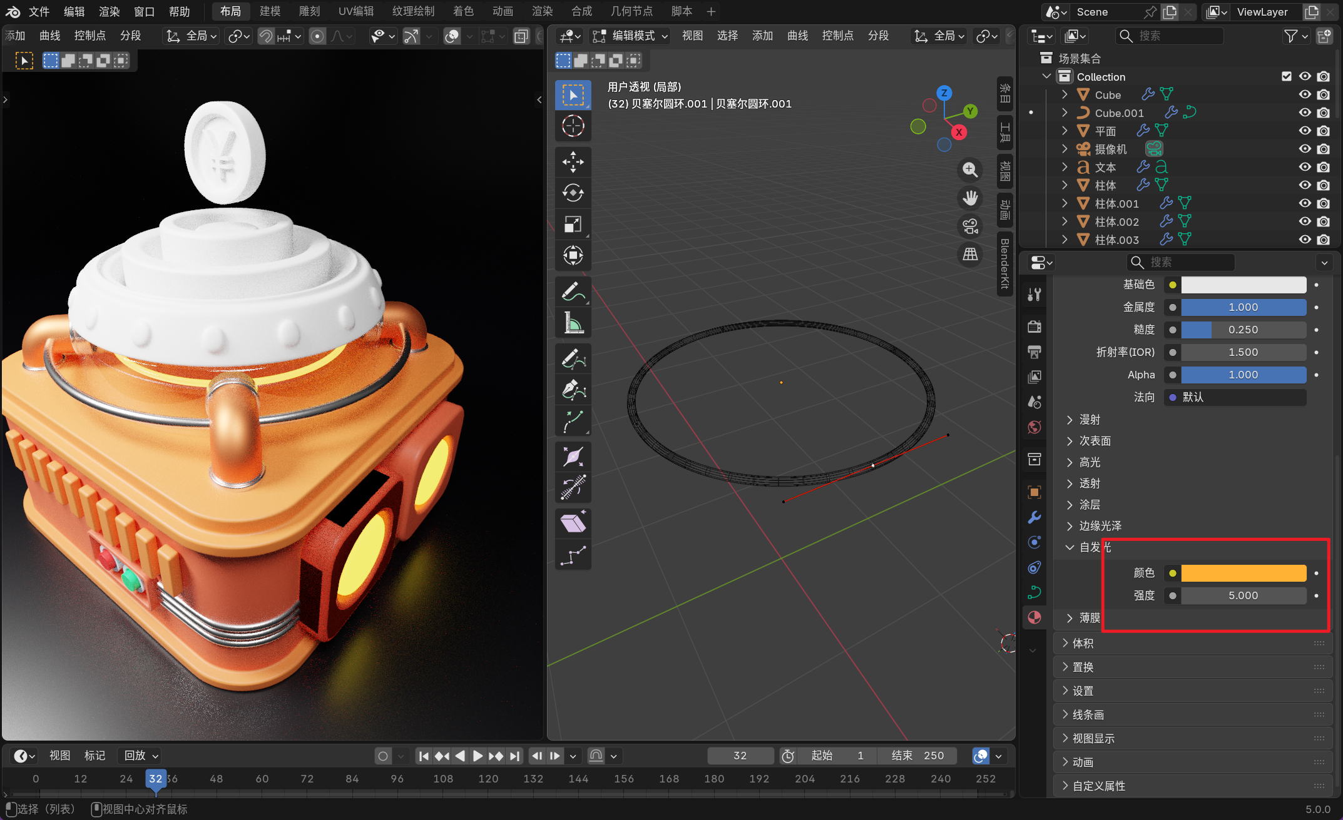Disable render for 摄像机 camera icon
This screenshot has height=820, width=1343.
(x=1324, y=149)
